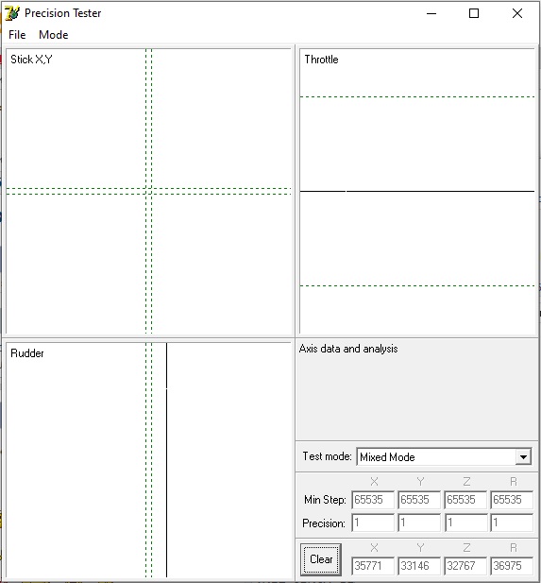Click the Precision R field

click(x=512, y=523)
